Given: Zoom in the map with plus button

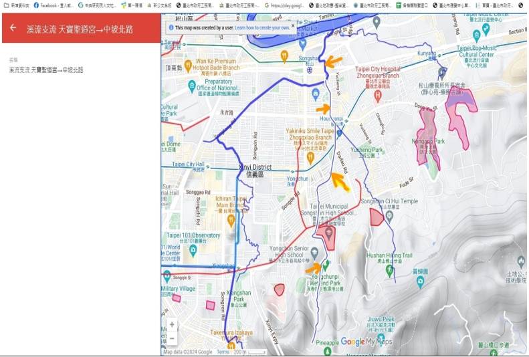Looking at the screenshot, I should (172, 325).
